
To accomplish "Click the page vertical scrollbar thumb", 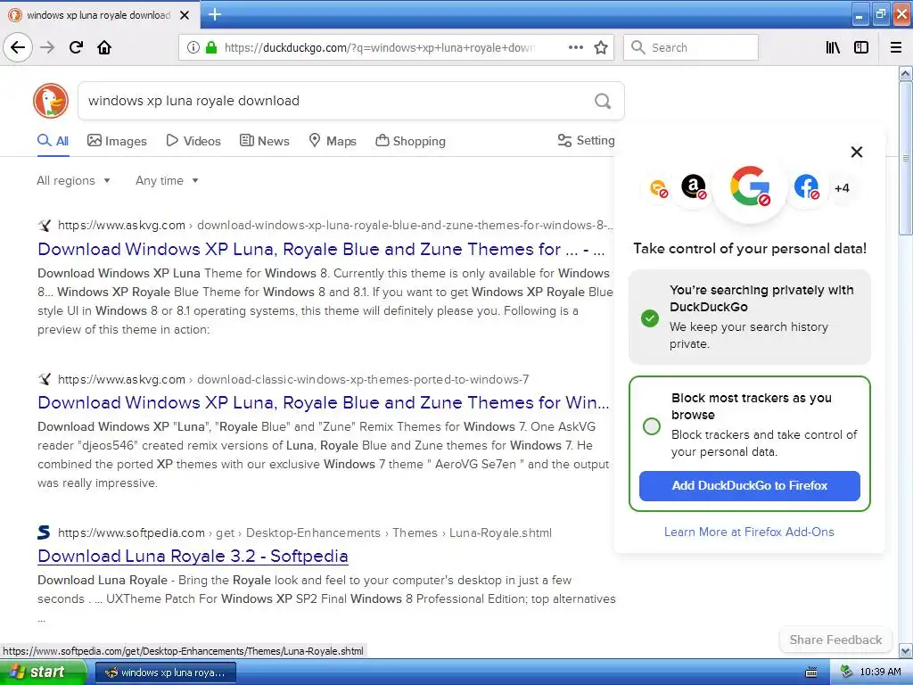I will point(906,158).
